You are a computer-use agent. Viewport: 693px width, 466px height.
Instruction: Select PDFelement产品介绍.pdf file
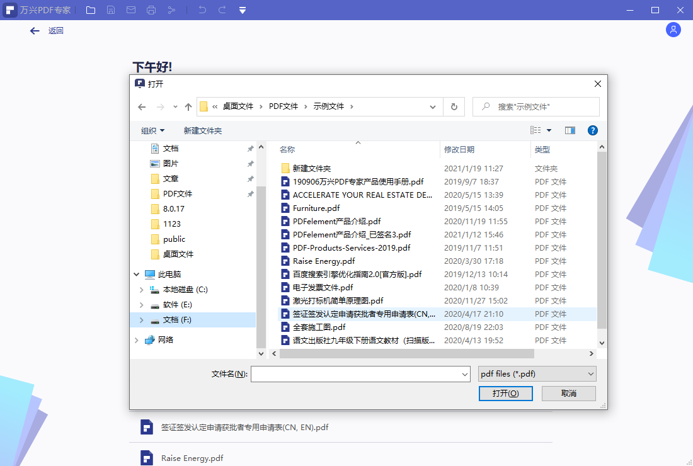coord(337,221)
